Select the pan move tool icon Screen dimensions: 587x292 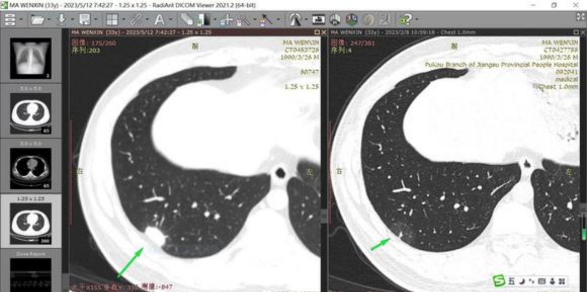pos(227,20)
